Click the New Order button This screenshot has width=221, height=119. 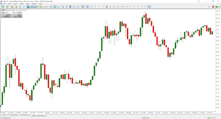click(x=43, y=7)
